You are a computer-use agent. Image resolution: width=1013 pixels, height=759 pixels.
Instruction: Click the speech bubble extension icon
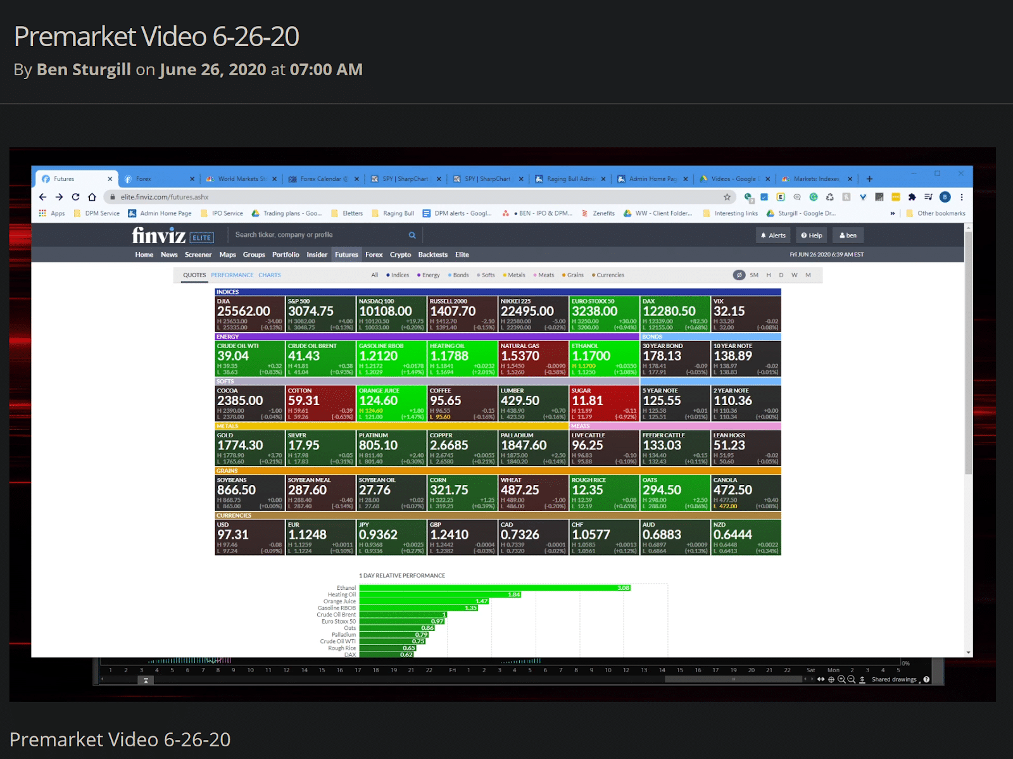coord(797,197)
